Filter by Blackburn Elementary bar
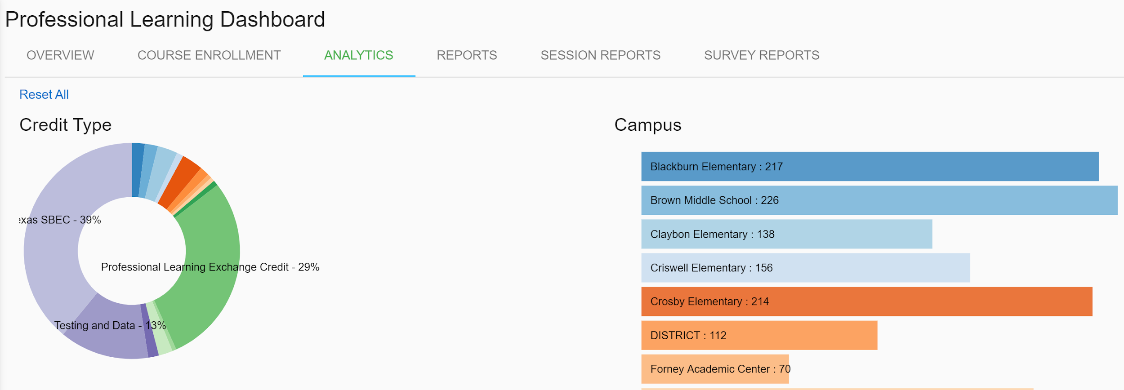The height and width of the screenshot is (390, 1124). [x=870, y=167]
